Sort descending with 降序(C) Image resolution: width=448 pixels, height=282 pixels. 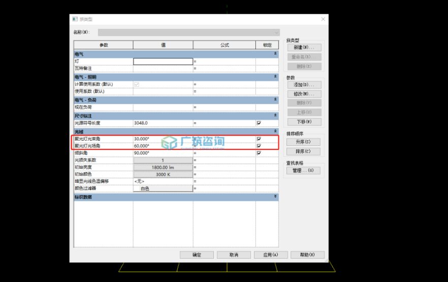tap(303, 151)
